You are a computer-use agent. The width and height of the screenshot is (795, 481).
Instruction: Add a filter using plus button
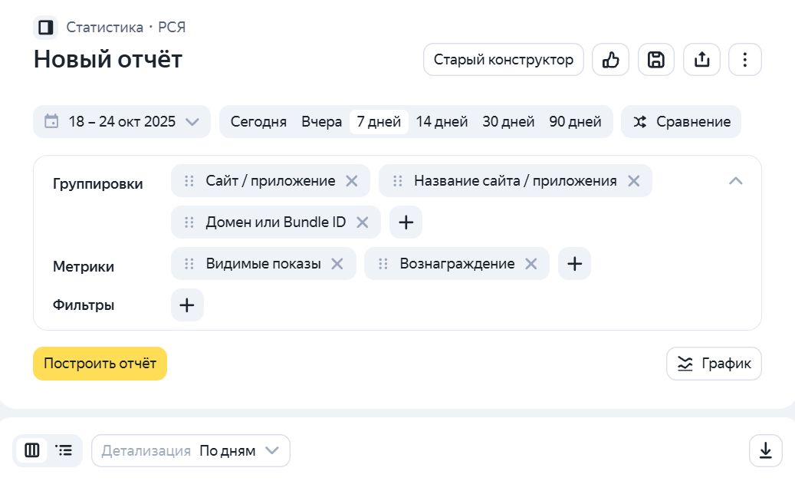point(187,305)
